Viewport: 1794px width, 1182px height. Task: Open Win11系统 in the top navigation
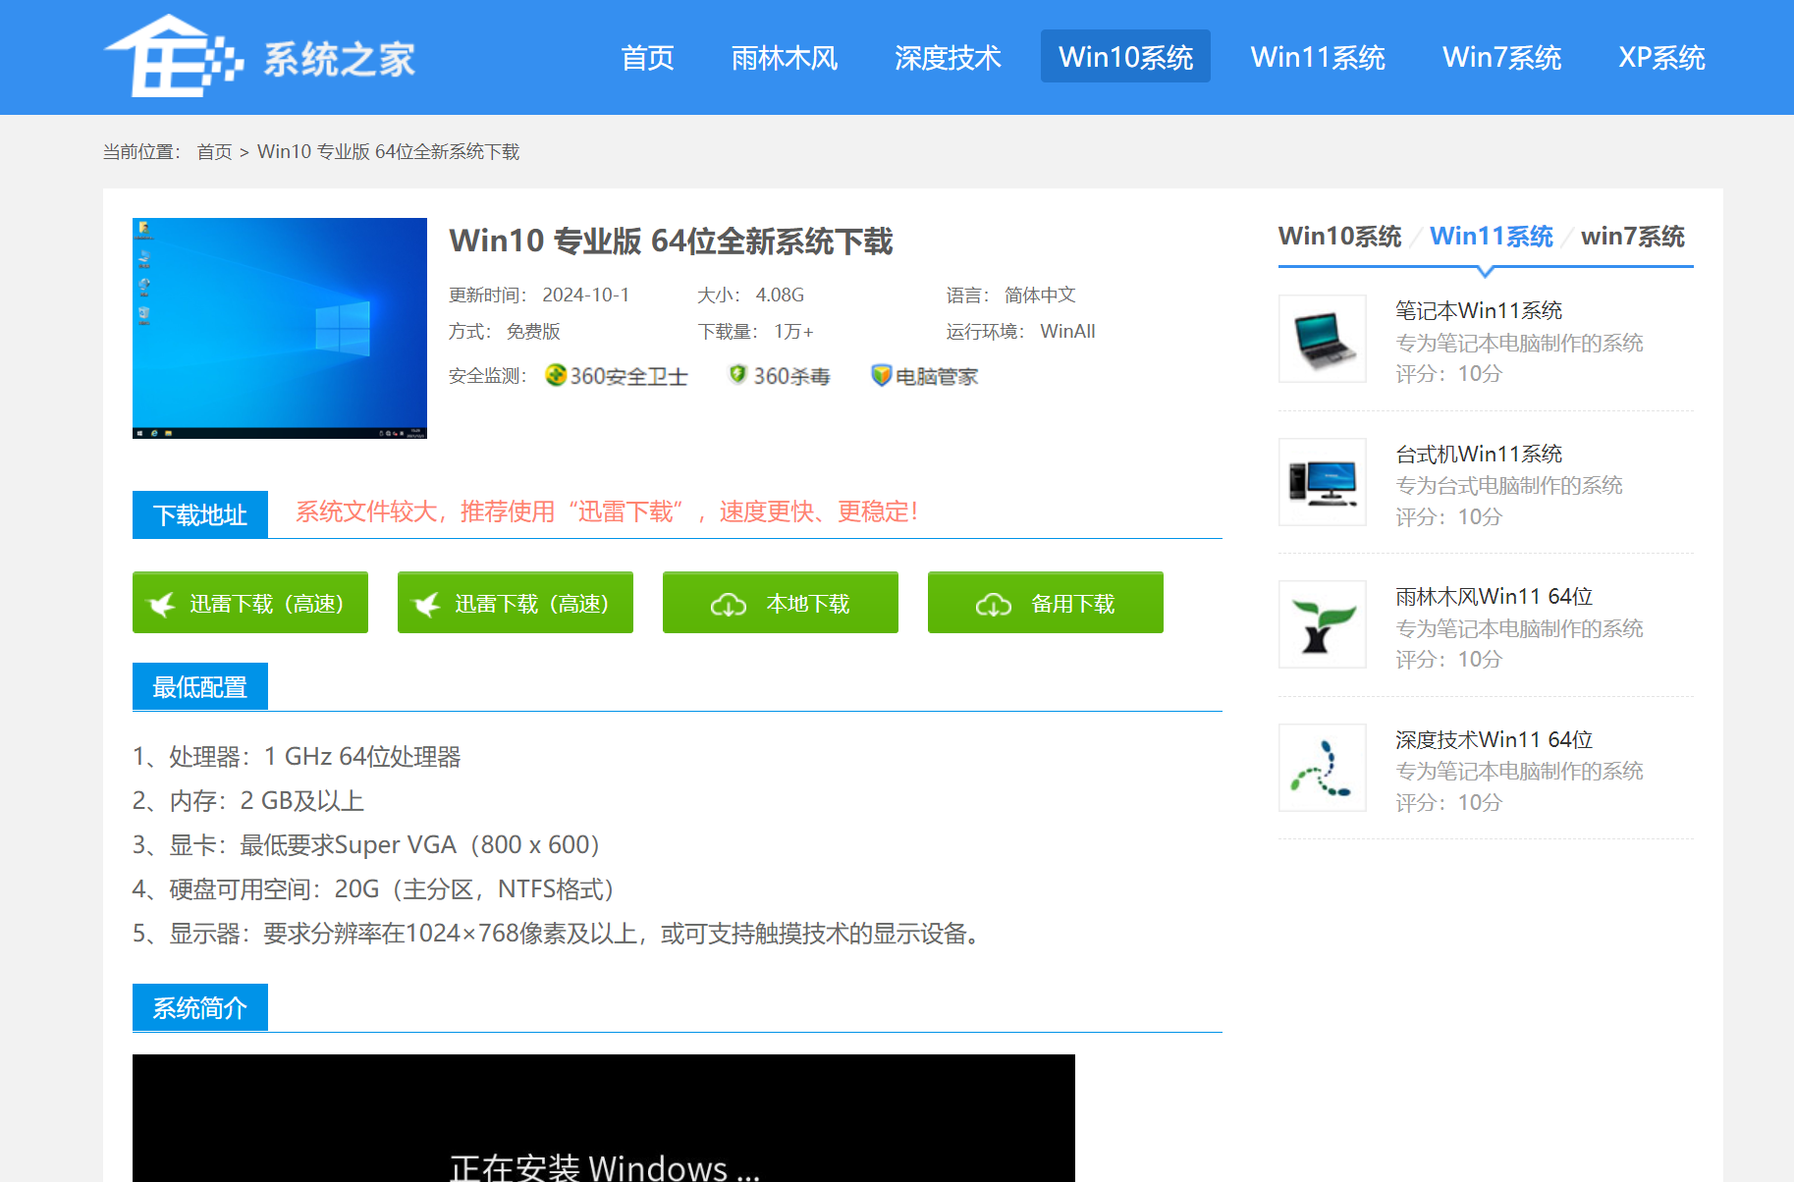tap(1318, 57)
